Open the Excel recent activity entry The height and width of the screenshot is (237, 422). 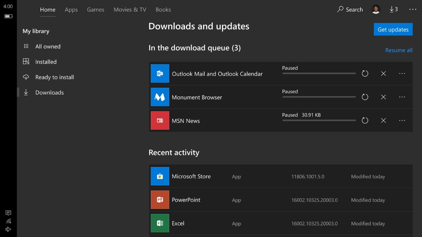click(281, 223)
